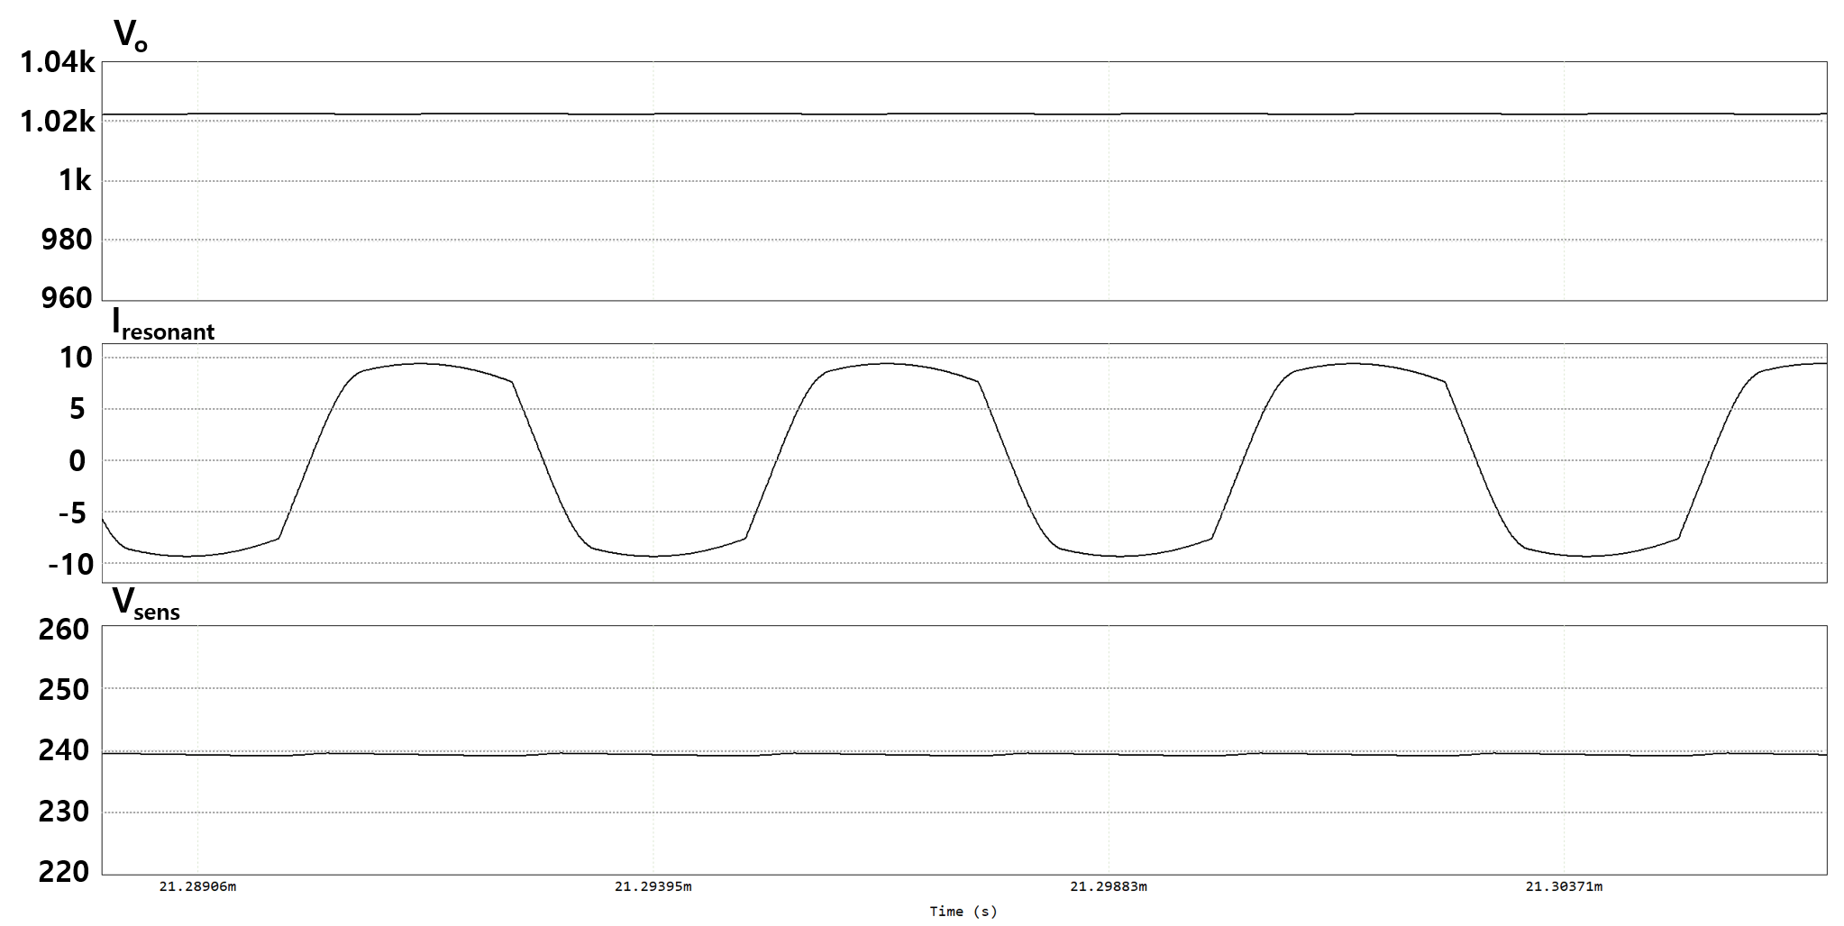Select the Vo plot title label

(130, 36)
